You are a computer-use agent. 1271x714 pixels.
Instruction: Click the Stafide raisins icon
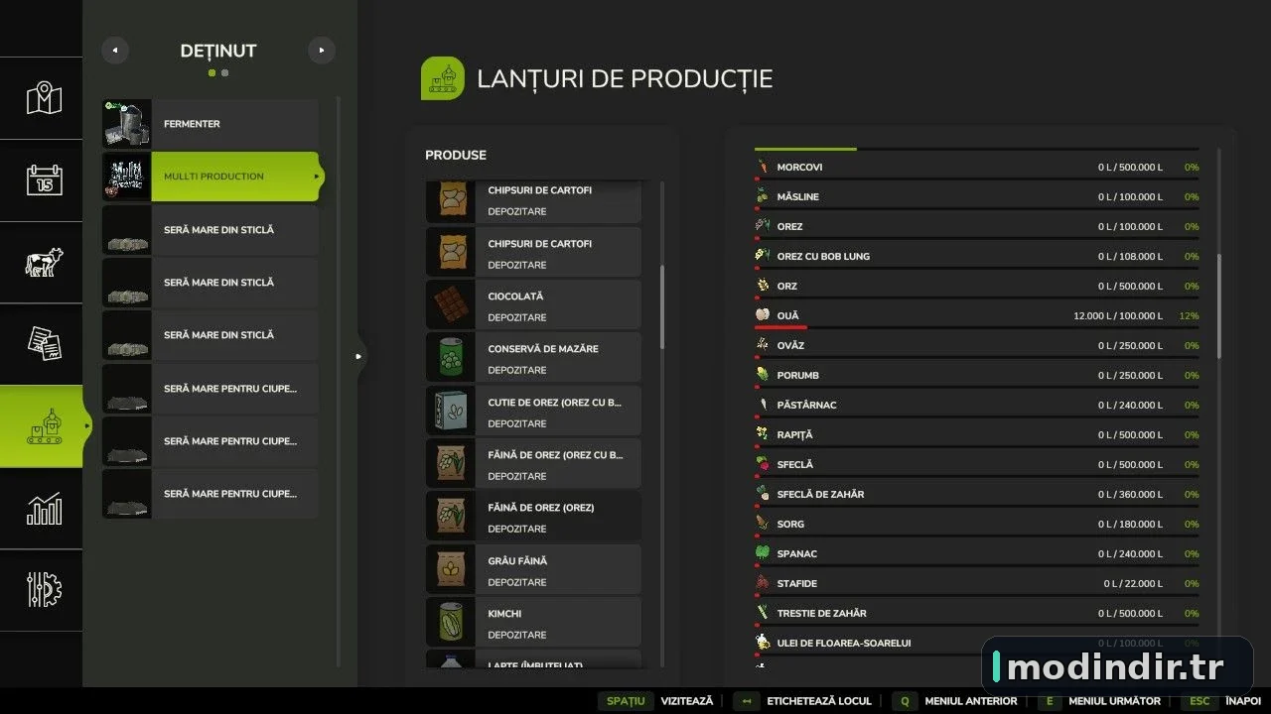pos(763,583)
